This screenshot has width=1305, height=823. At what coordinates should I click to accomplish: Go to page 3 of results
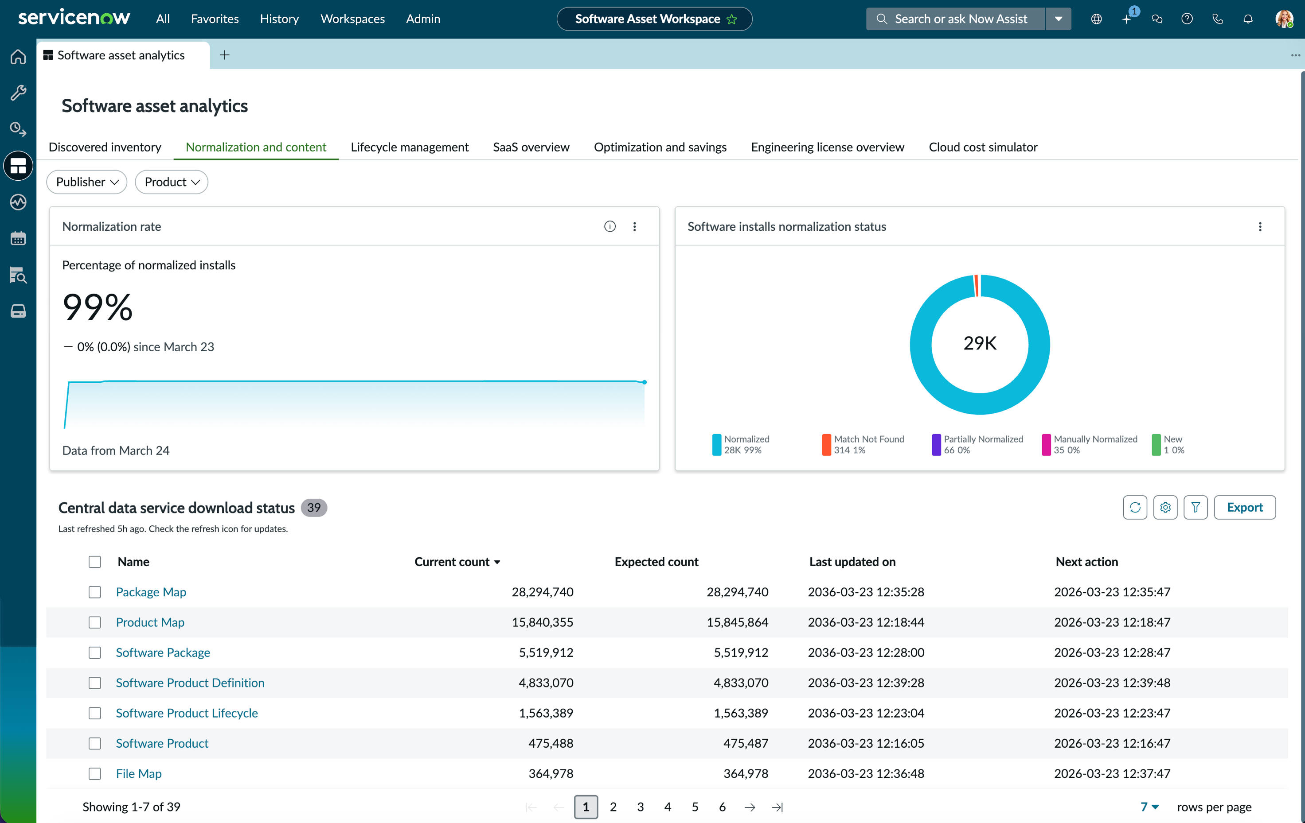[x=640, y=807]
